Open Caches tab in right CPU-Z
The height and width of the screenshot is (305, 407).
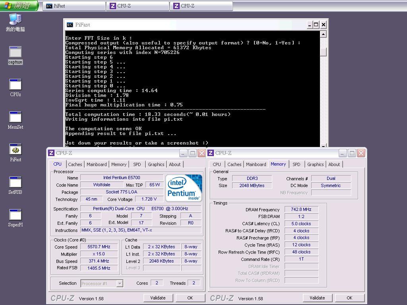point(235,164)
